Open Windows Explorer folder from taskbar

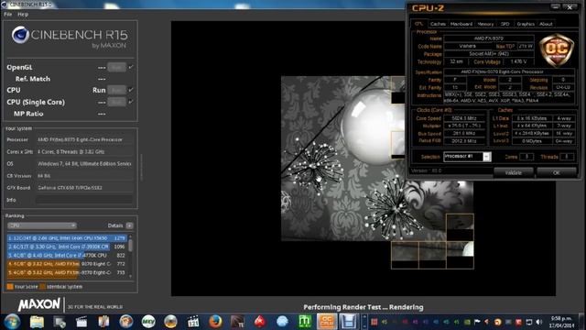[37, 322]
